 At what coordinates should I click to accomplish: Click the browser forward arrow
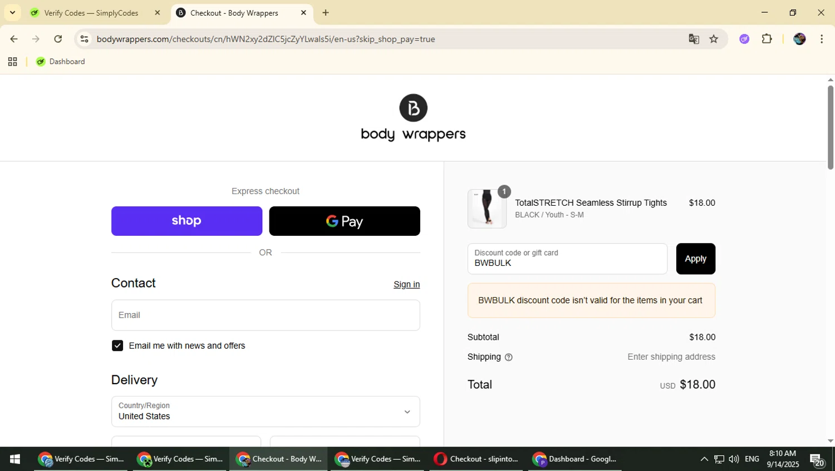pyautogui.click(x=36, y=39)
